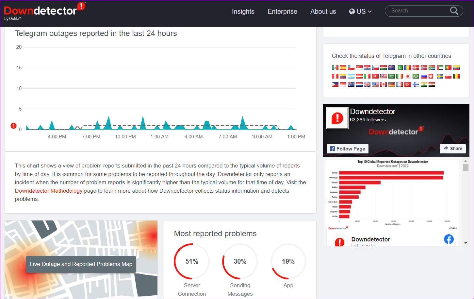Screen dimensions: 474x299
Task: Click the 7:00 AM chart axis label
Action: click(228, 137)
